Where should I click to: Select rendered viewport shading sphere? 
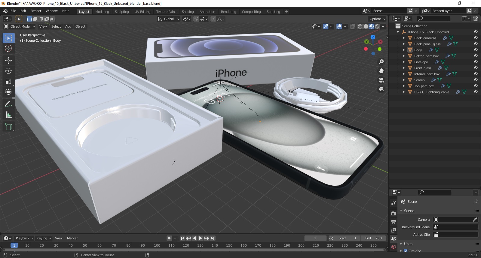pyautogui.click(x=377, y=26)
